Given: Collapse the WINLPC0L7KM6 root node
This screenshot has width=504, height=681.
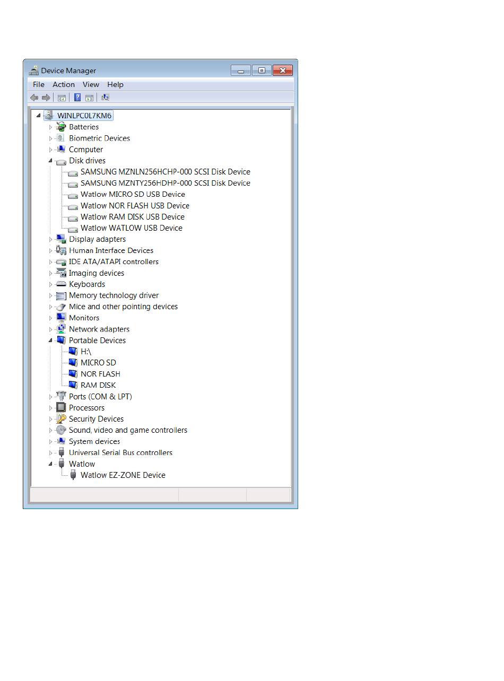Looking at the screenshot, I should 39,116.
